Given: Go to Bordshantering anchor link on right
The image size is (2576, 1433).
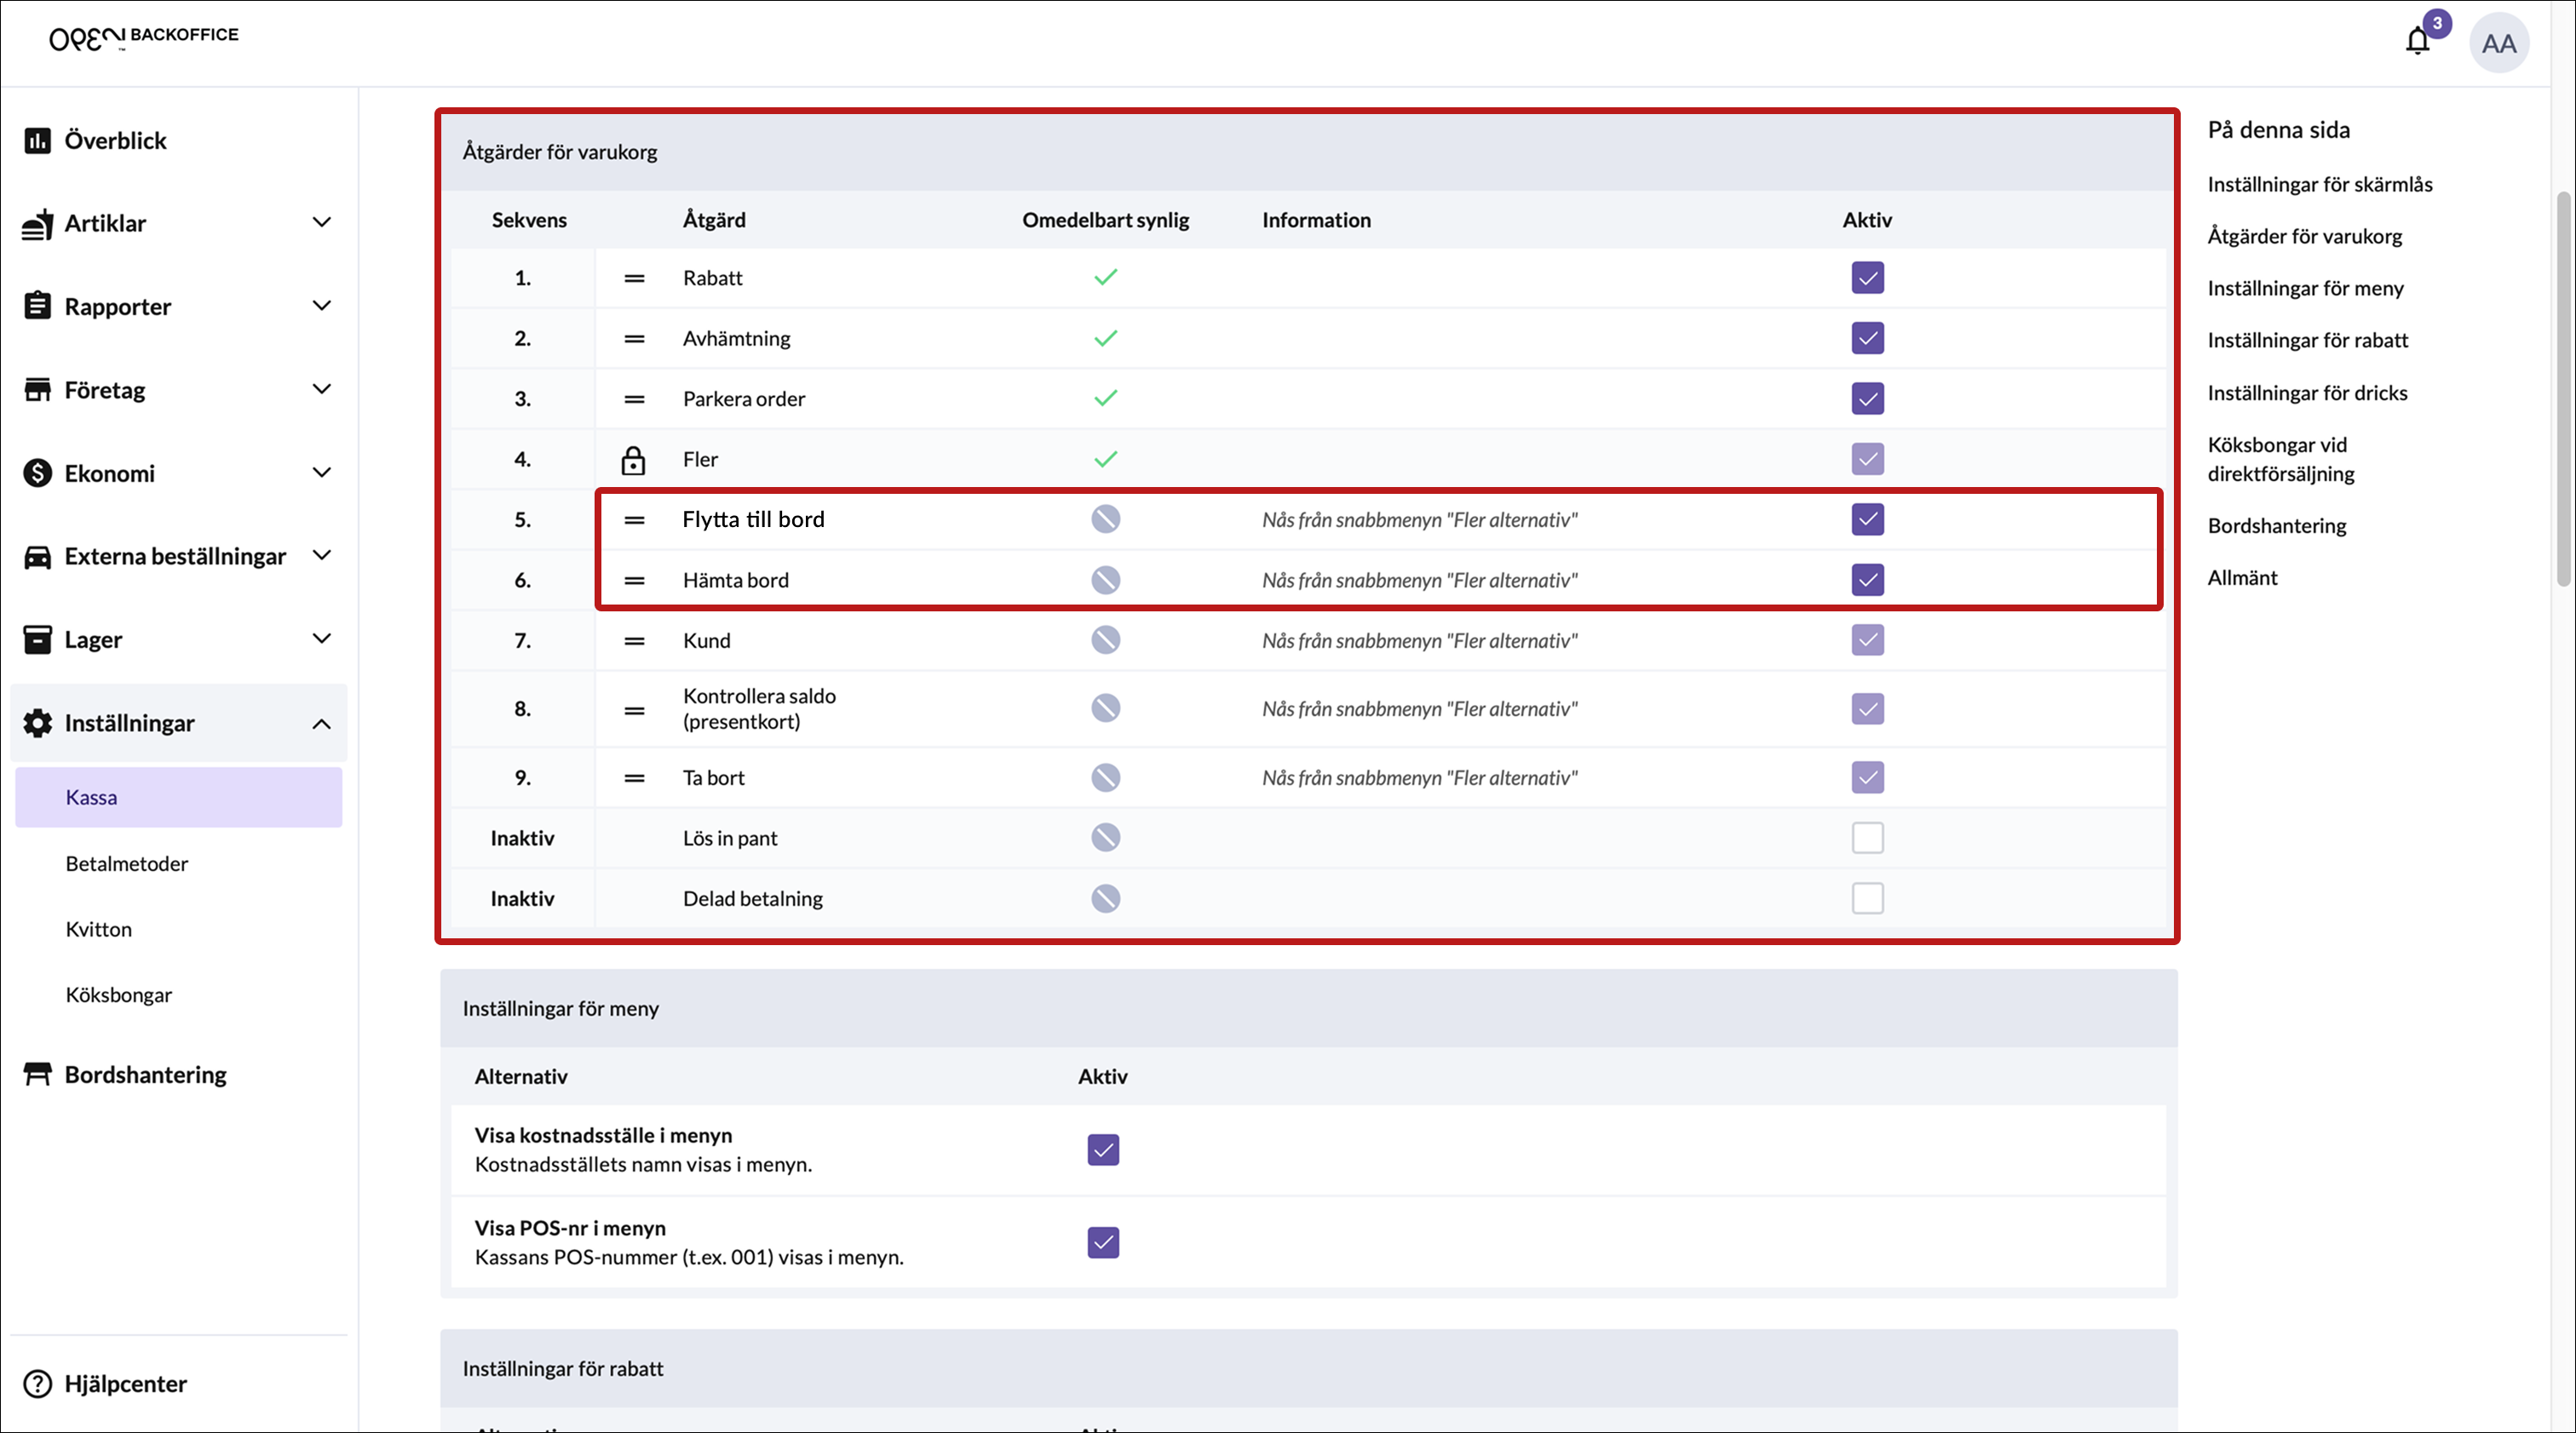Looking at the screenshot, I should coord(2277,525).
